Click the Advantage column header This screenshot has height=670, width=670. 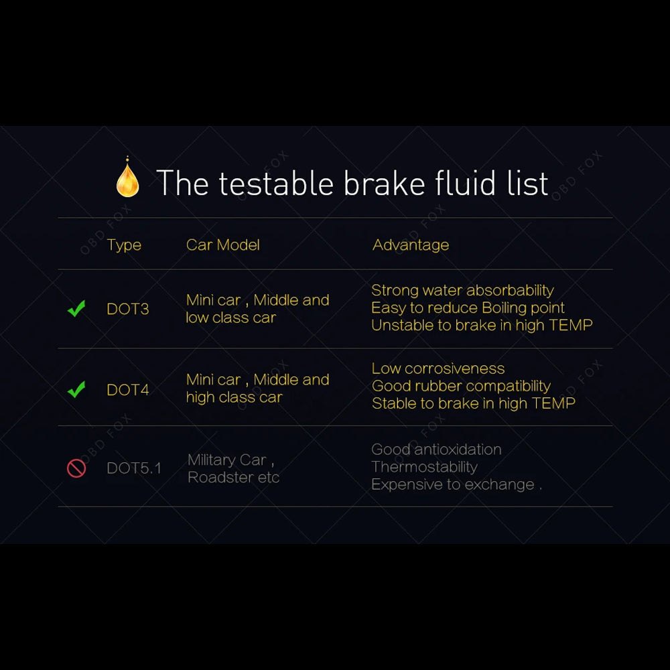pyautogui.click(x=411, y=245)
